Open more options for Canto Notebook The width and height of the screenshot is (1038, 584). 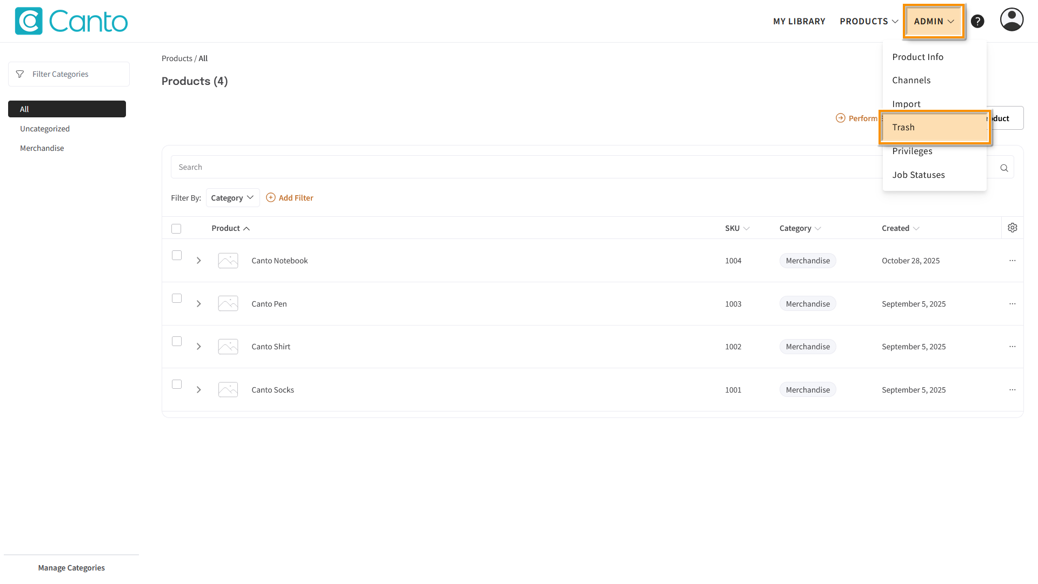click(x=1013, y=261)
